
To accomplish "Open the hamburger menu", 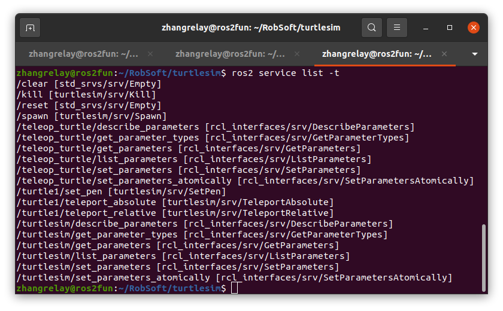I will coord(397,28).
